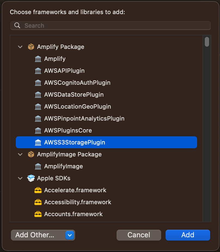The image size is (220, 252).
Task: Click the Apple SDKs stacked boxes icon
Action: click(x=31, y=178)
